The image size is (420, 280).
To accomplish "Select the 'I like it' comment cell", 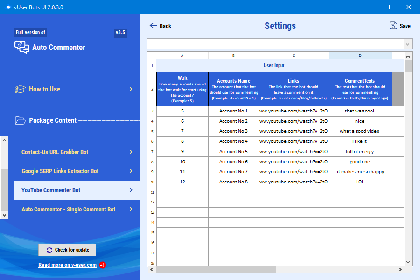I will 360,141.
